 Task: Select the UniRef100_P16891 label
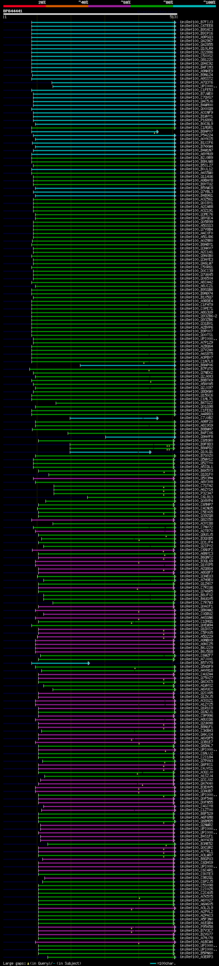(196, 120)
